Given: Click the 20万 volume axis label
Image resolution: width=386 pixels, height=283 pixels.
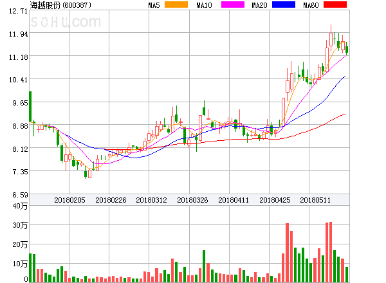Looking at the screenshot, I should (x=20, y=244).
